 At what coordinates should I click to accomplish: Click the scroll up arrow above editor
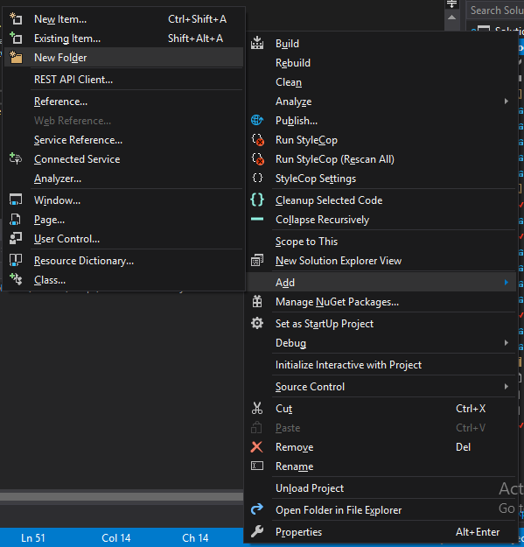click(x=452, y=18)
